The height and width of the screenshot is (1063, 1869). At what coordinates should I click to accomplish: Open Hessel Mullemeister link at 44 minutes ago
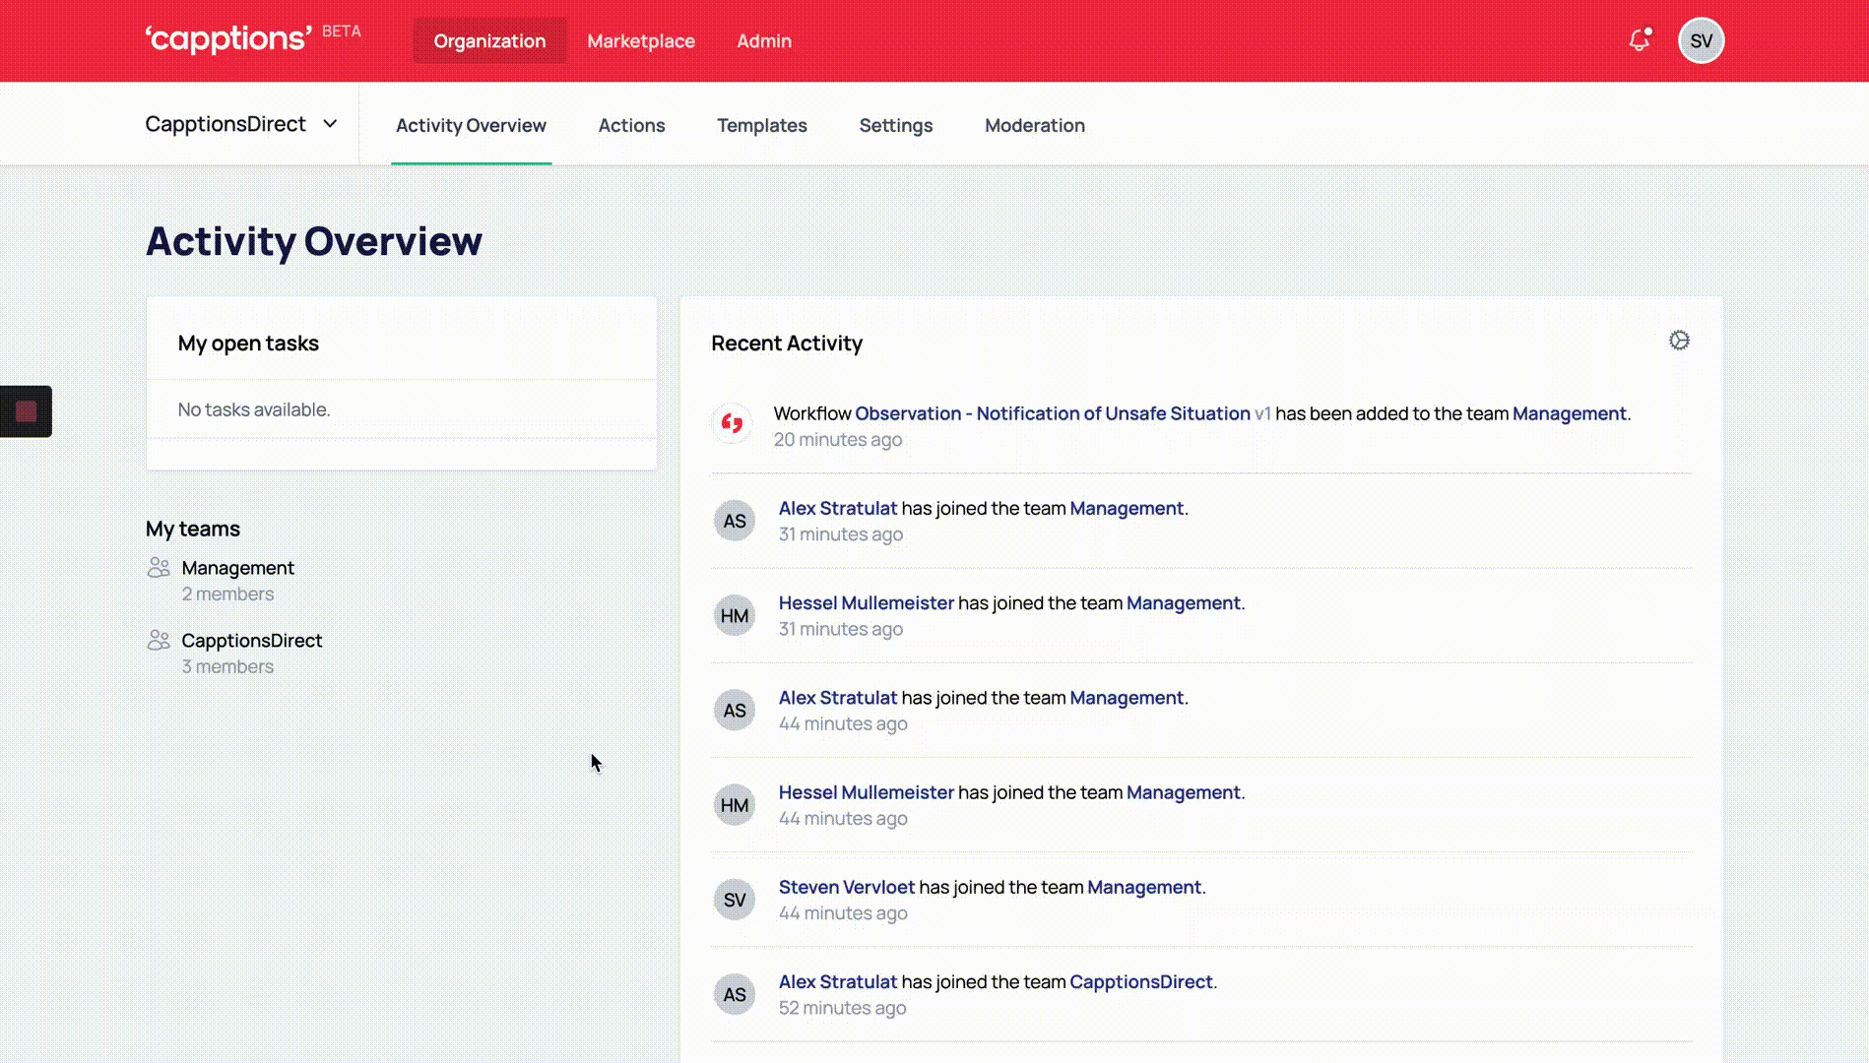[x=867, y=792]
